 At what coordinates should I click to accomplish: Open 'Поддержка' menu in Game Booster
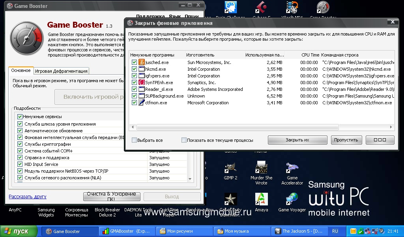point(150,16)
